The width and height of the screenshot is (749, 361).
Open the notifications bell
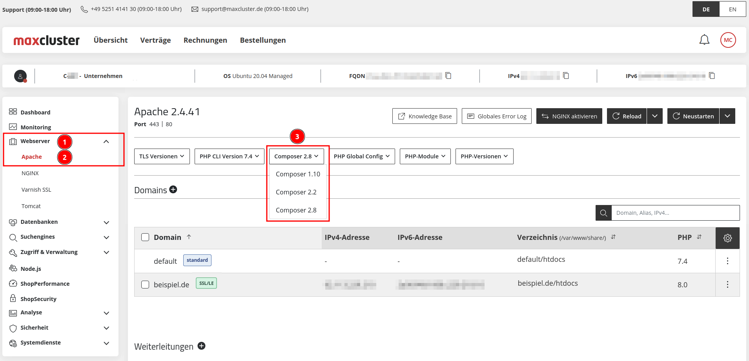tap(704, 40)
